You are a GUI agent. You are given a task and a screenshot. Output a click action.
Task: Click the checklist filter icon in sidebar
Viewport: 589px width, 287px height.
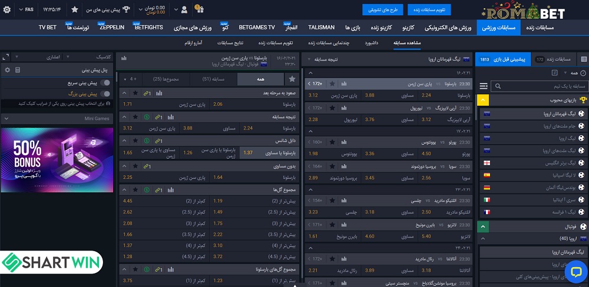555,73
